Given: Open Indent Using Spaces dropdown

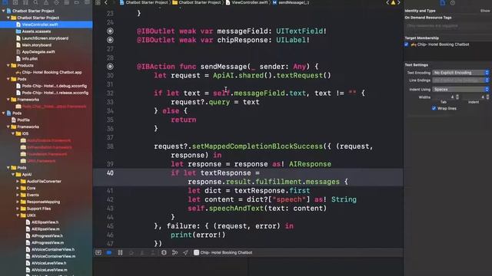Looking at the screenshot, I should [x=460, y=89].
